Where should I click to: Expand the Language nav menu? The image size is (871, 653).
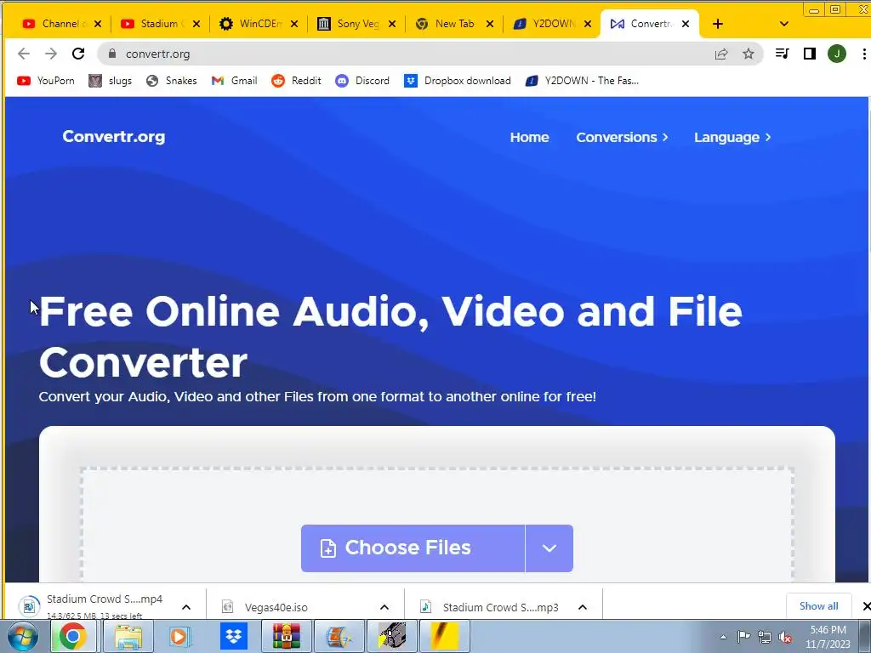click(732, 137)
